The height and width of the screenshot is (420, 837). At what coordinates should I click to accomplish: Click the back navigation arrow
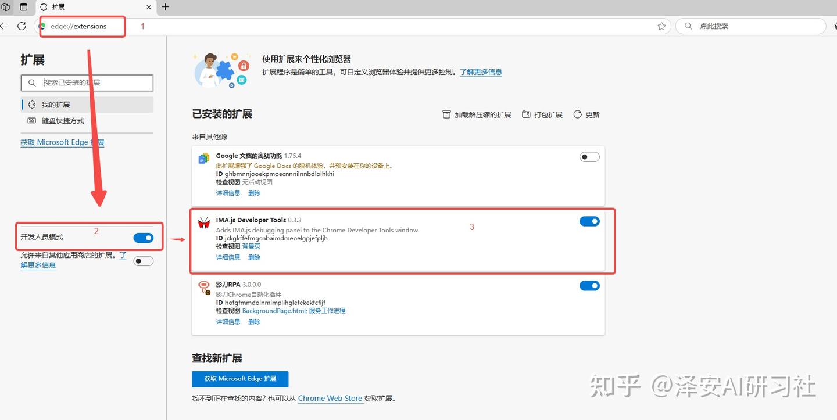(3, 26)
